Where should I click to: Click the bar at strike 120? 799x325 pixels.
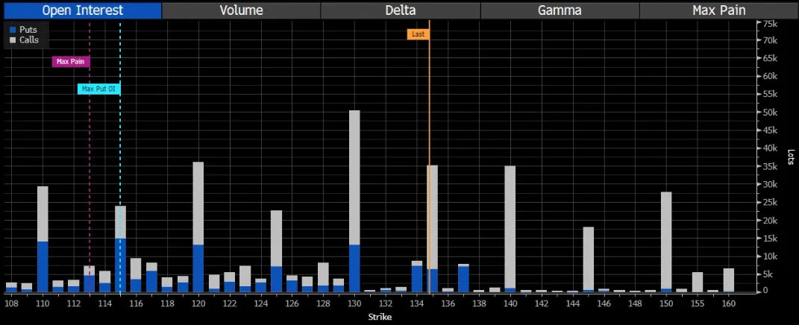coord(198,227)
